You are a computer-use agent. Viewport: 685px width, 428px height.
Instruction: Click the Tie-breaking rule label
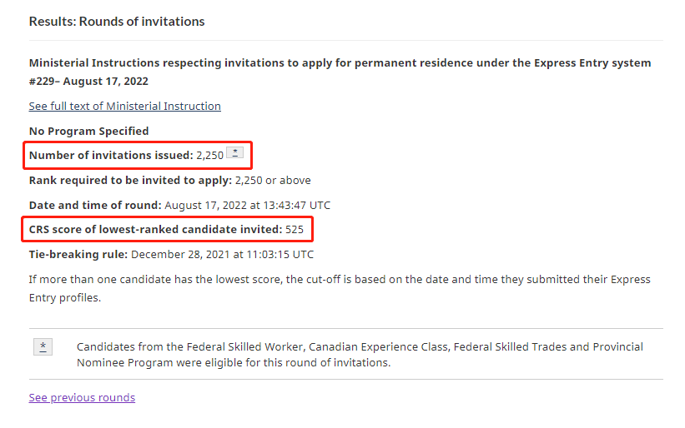click(78, 254)
